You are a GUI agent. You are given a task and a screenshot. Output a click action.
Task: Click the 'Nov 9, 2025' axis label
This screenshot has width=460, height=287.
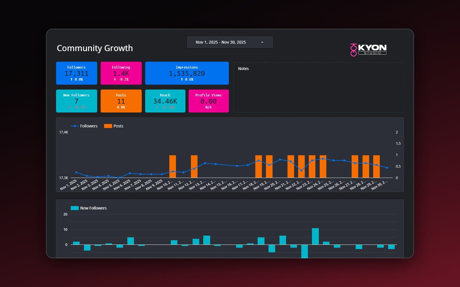(154, 185)
